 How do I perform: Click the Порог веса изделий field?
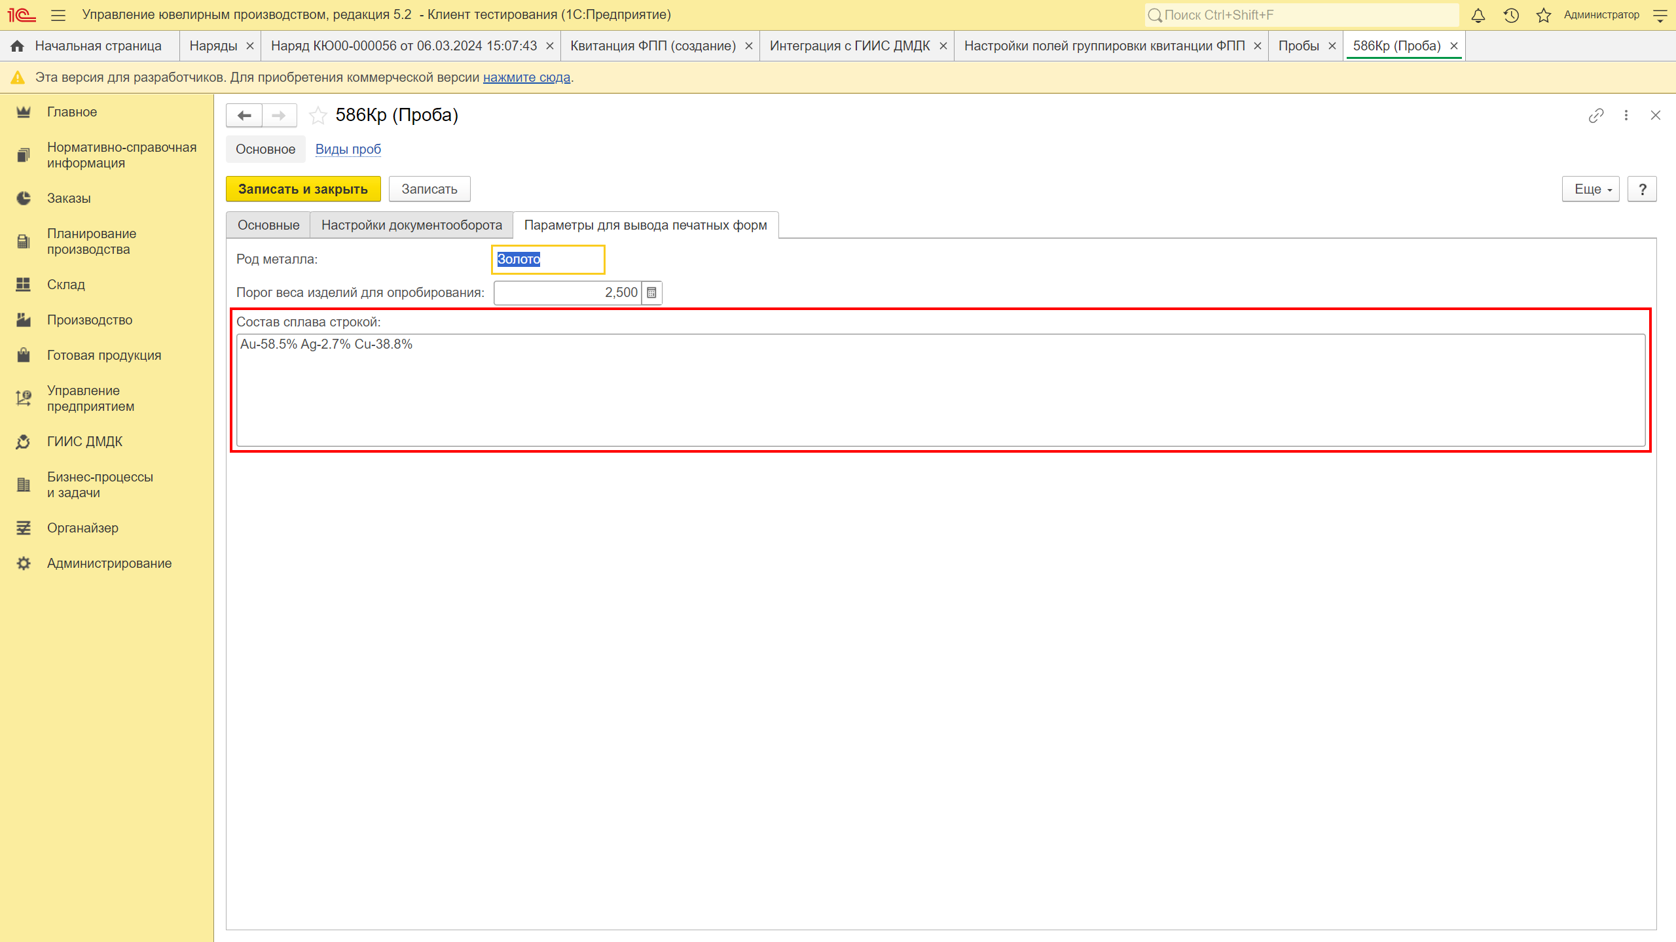(x=568, y=292)
